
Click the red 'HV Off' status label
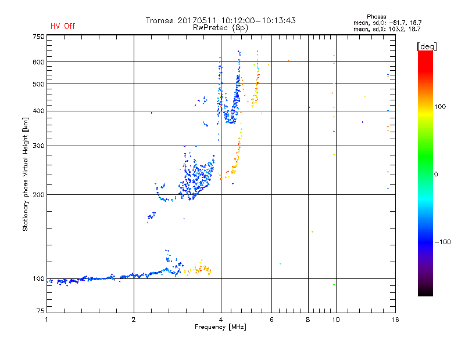click(x=63, y=26)
